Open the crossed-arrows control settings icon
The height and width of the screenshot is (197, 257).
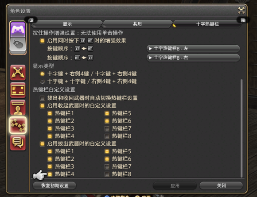click(18, 73)
